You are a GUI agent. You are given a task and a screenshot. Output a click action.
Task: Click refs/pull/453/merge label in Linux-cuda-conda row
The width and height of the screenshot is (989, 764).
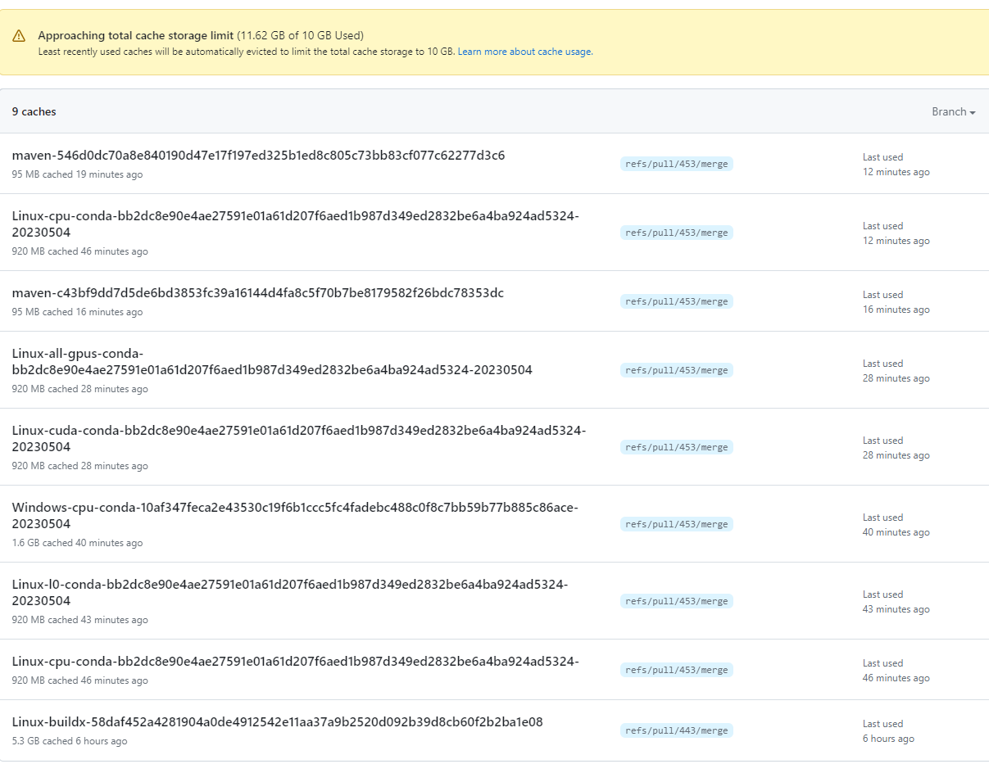[677, 447]
